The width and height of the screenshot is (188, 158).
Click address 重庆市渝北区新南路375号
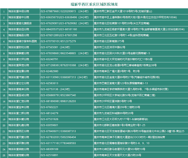pos(109,41)
